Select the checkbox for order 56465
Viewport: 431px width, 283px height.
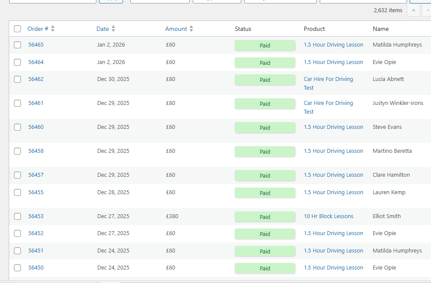pyautogui.click(x=17, y=45)
